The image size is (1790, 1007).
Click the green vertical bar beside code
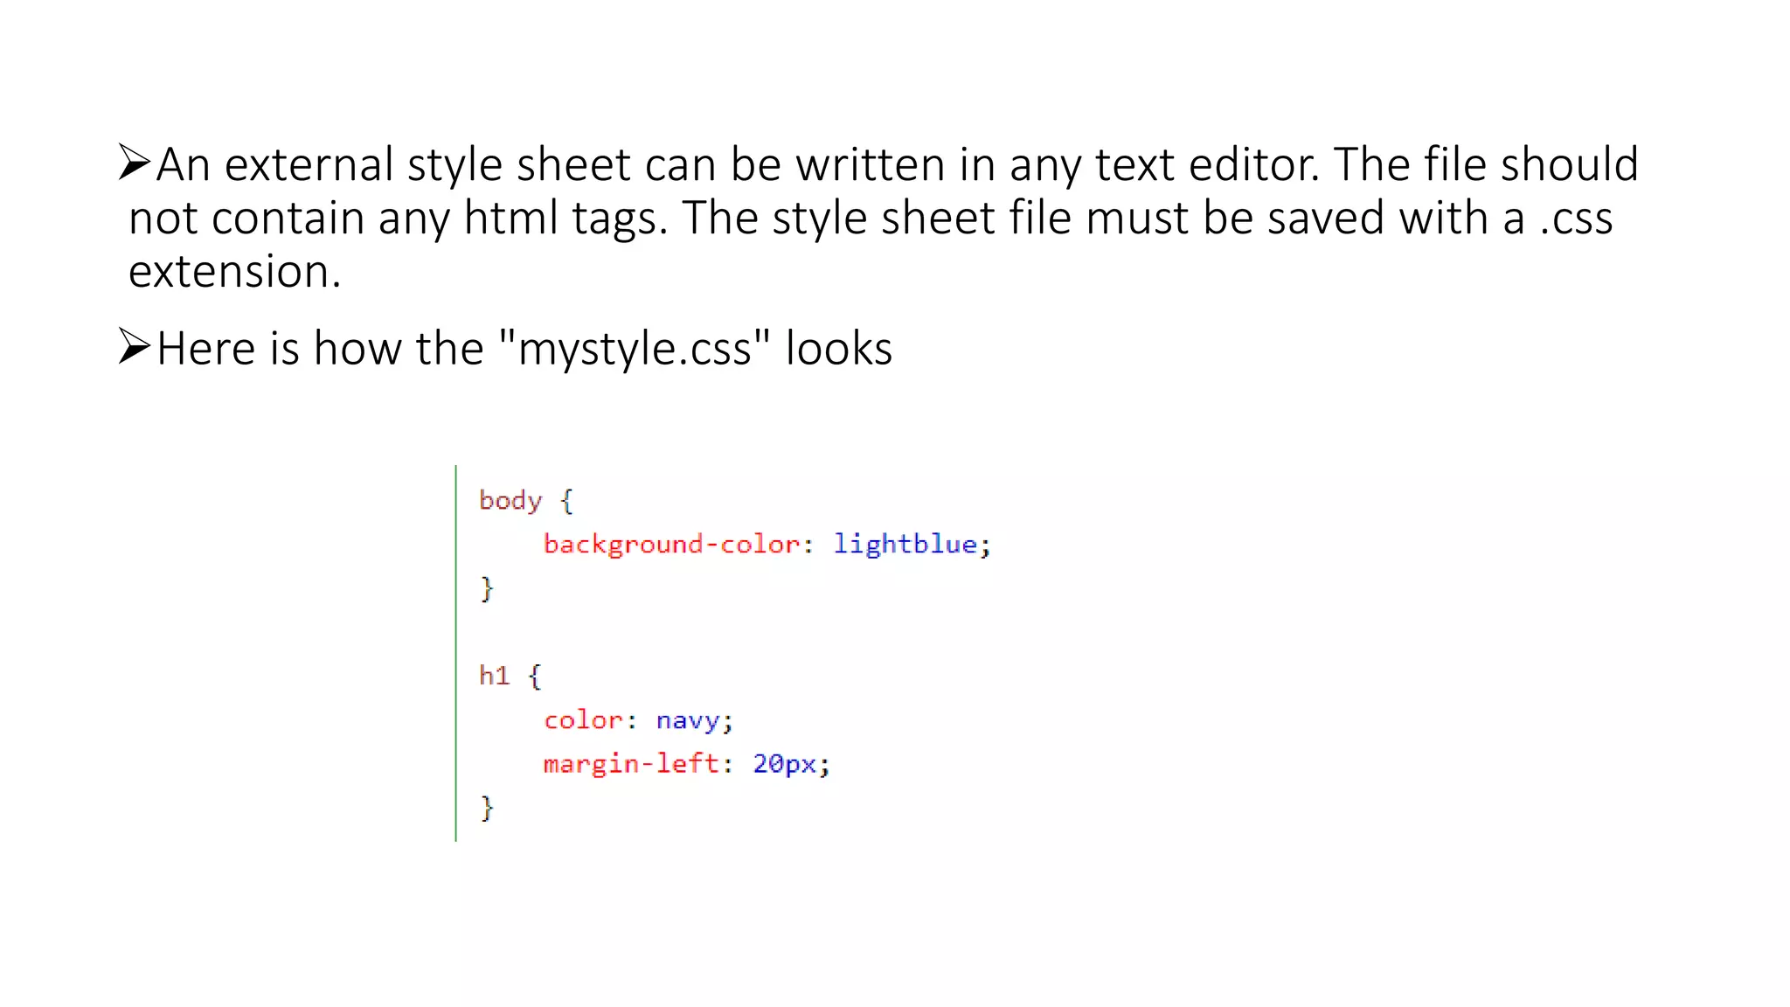pos(455,652)
